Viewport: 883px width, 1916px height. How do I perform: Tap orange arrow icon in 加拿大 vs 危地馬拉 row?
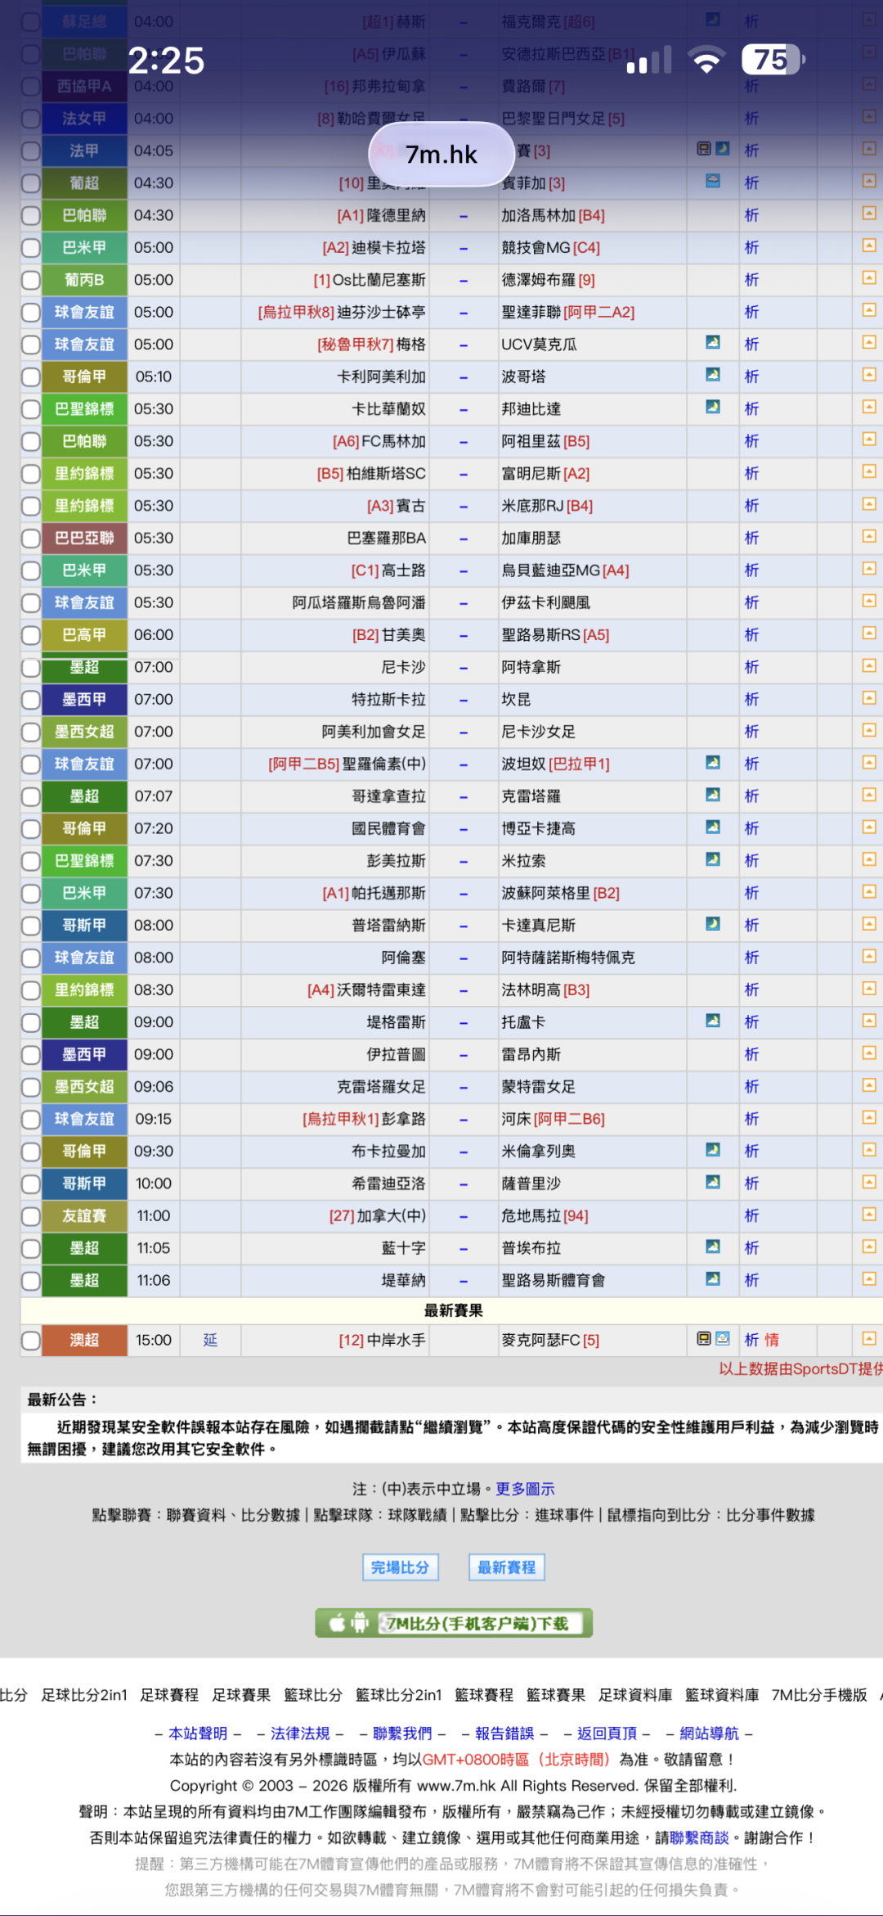click(869, 1215)
